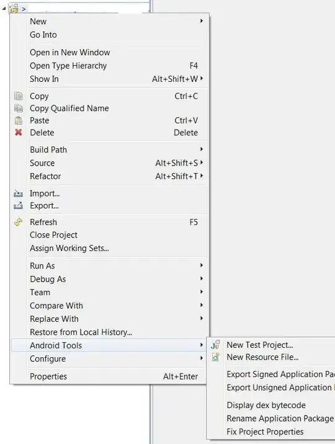The width and height of the screenshot is (335, 444).
Task: Click the Export icon
Action: (18, 206)
